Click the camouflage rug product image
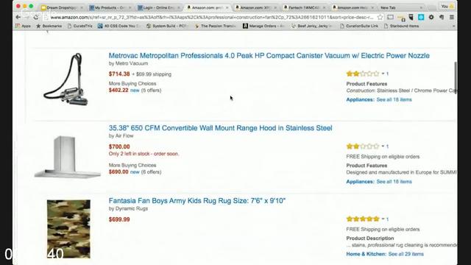Image resolution: width=471 pixels, height=265 pixels. (x=68, y=229)
